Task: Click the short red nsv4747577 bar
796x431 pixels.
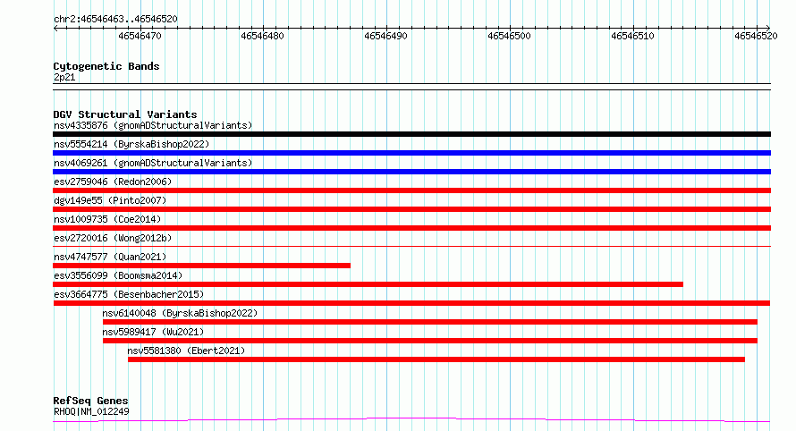Action: click(201, 266)
